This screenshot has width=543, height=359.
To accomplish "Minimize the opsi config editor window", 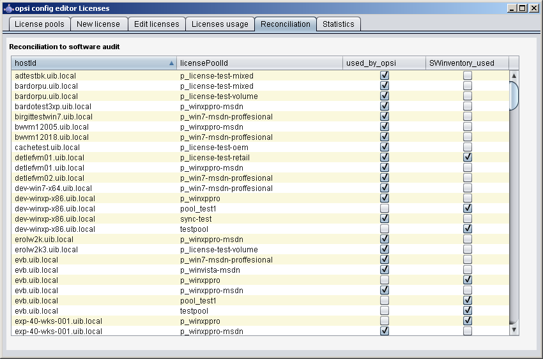I will click(512, 8).
